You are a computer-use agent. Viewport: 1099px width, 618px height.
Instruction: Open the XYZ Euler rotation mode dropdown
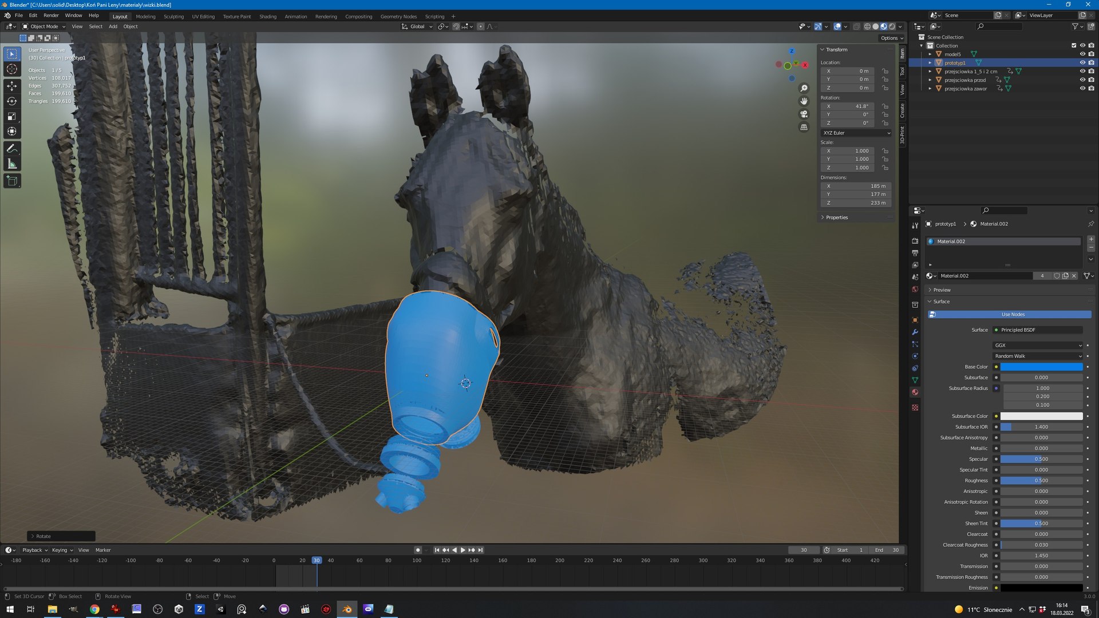point(856,133)
